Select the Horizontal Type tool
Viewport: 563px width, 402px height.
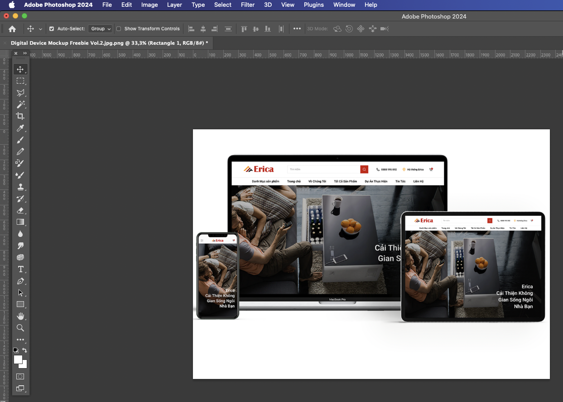20,269
